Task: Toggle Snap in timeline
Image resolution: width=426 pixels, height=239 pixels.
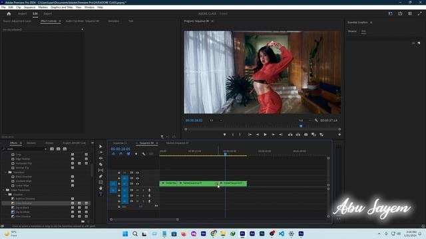Action: [x=121, y=154]
